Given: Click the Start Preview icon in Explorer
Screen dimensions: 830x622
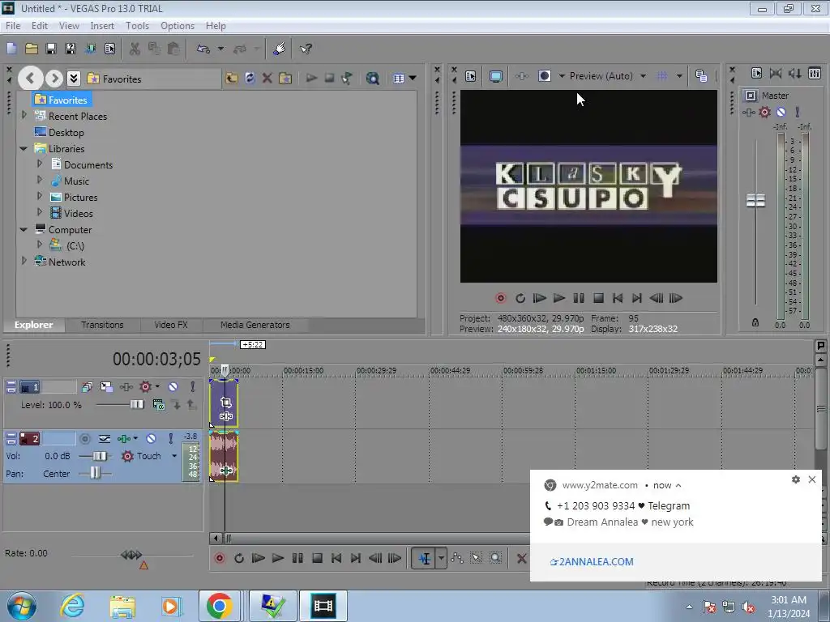Looking at the screenshot, I should tap(311, 79).
